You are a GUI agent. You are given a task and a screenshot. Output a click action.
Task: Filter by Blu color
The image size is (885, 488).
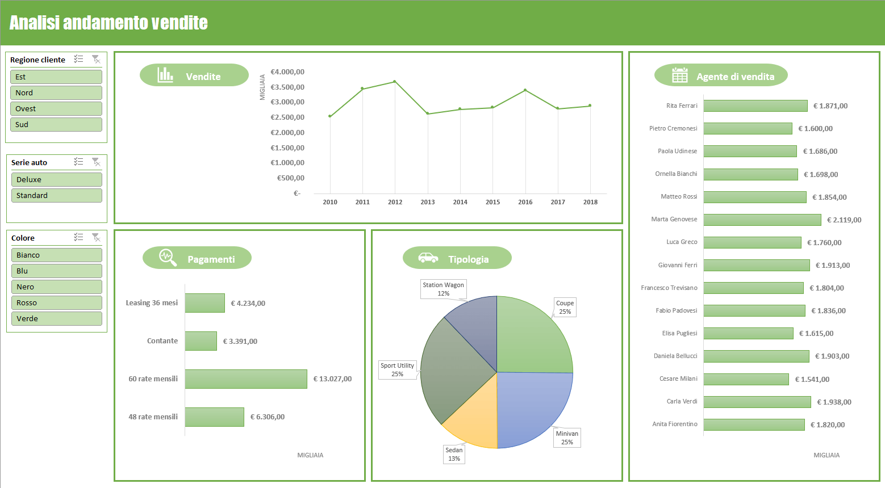tap(56, 271)
